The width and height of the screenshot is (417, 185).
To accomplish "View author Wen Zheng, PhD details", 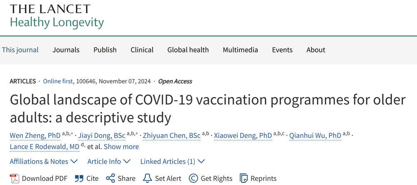I will point(35,136).
